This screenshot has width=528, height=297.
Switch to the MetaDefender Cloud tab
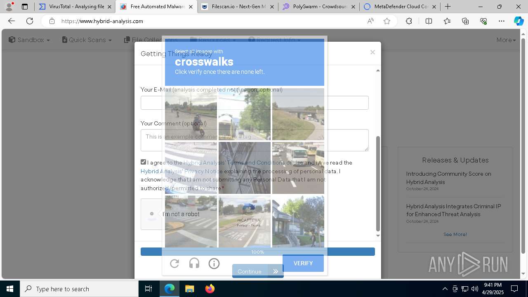tap(399, 7)
